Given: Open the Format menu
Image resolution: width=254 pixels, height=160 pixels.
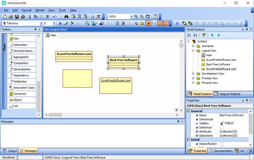Looking at the screenshot, I should pos(26,10).
